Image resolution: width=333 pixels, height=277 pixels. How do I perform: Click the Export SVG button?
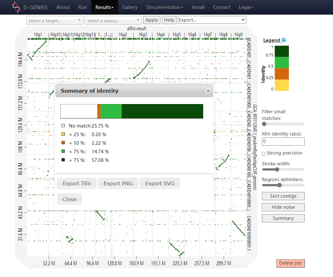click(160, 183)
